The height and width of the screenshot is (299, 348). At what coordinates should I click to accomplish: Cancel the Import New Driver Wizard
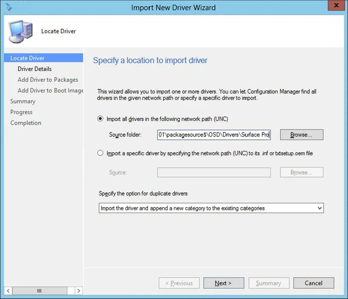tap(314, 283)
